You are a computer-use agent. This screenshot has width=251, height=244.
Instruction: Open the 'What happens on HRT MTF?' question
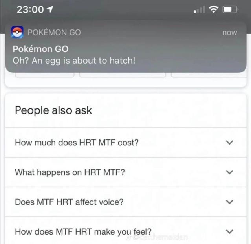point(70,172)
